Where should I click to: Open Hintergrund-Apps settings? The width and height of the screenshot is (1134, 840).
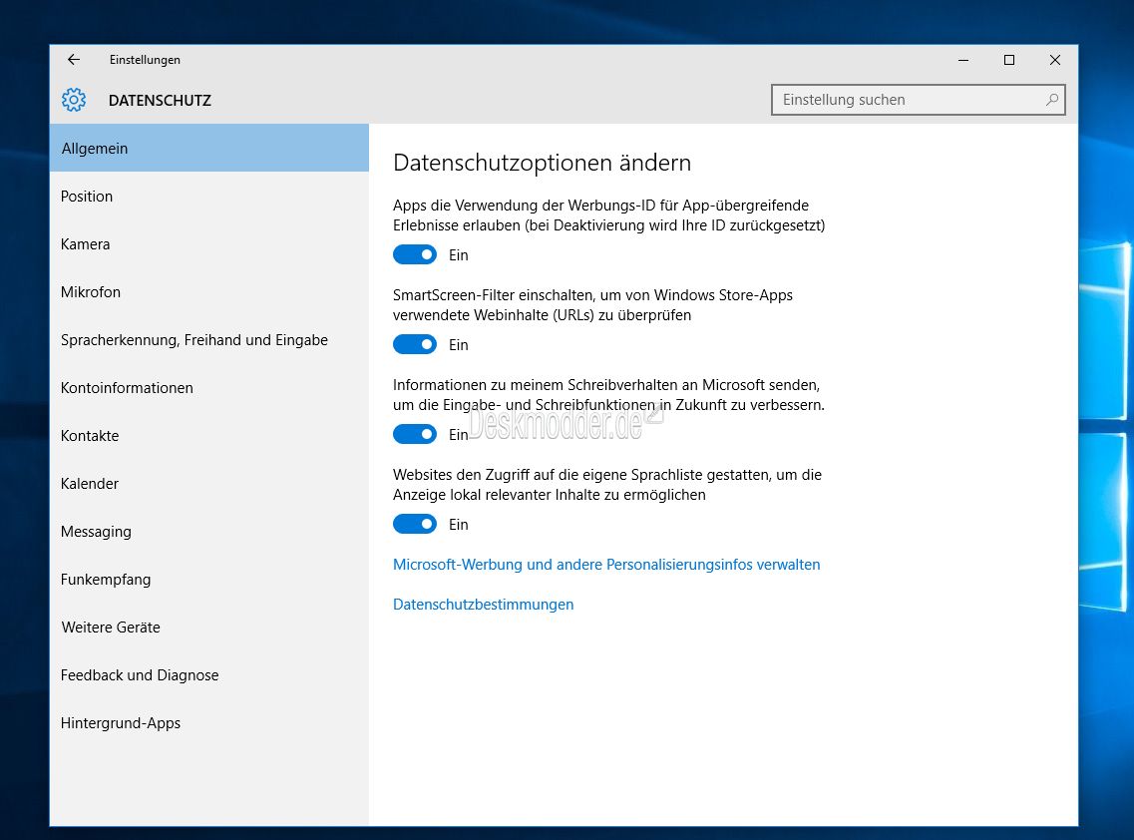[x=209, y=723]
